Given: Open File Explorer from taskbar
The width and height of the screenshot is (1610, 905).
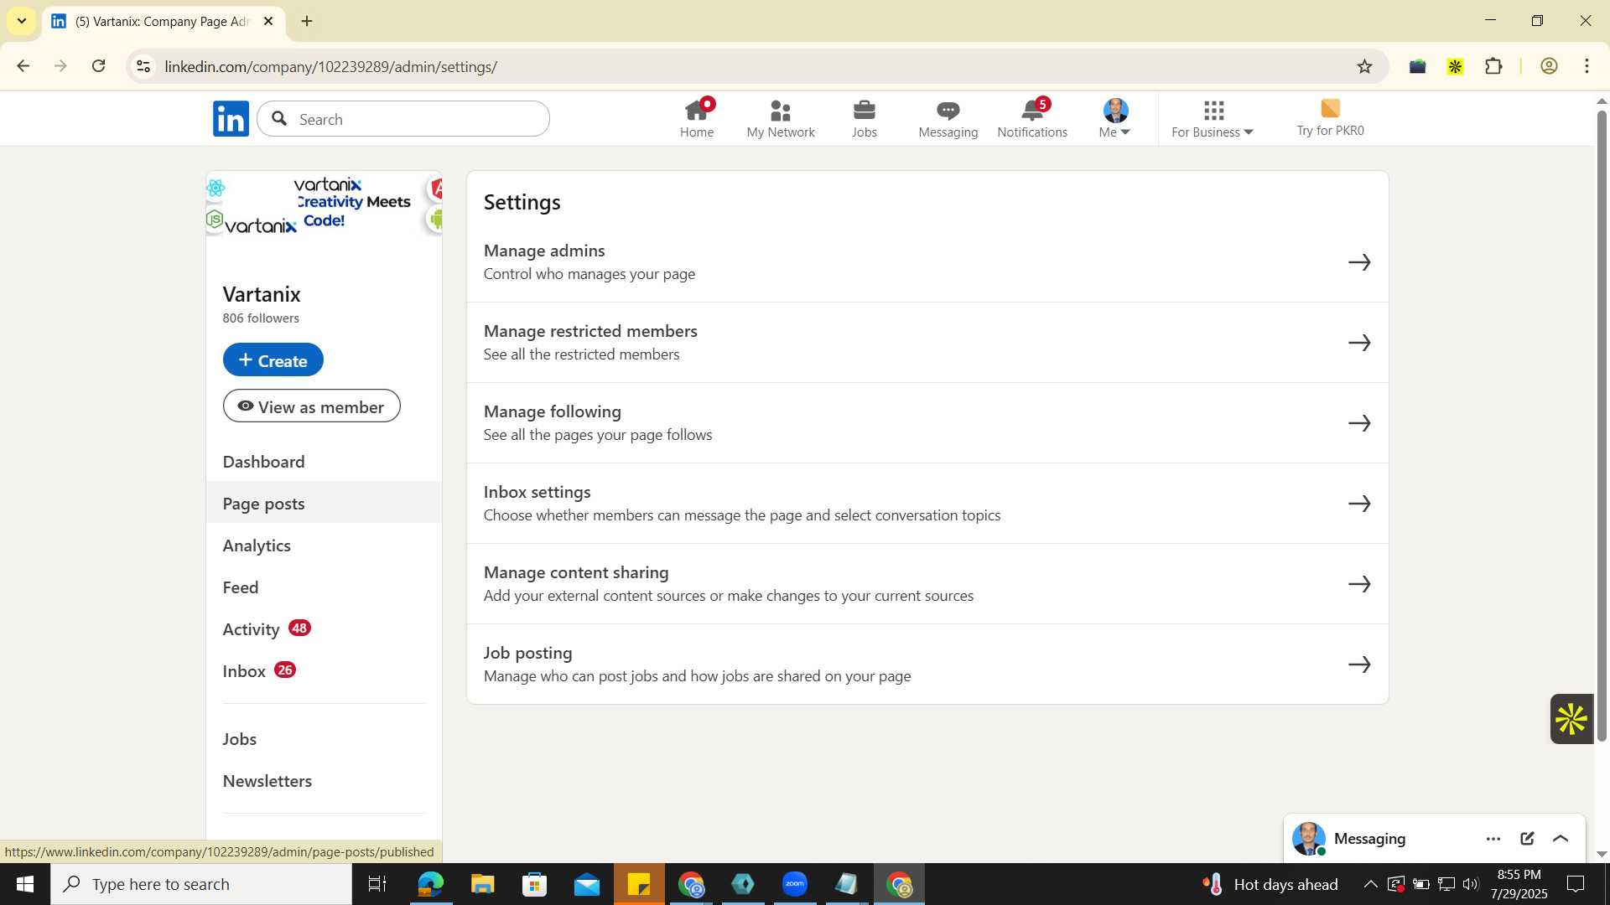Looking at the screenshot, I should pyautogui.click(x=482, y=884).
